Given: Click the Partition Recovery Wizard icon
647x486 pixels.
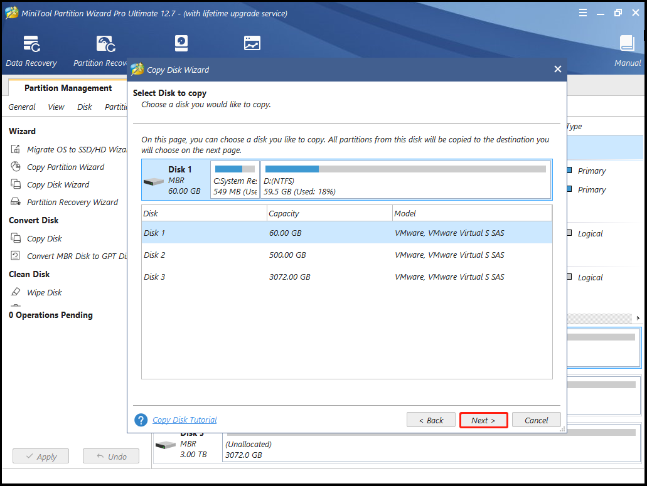Looking at the screenshot, I should click(x=16, y=201).
